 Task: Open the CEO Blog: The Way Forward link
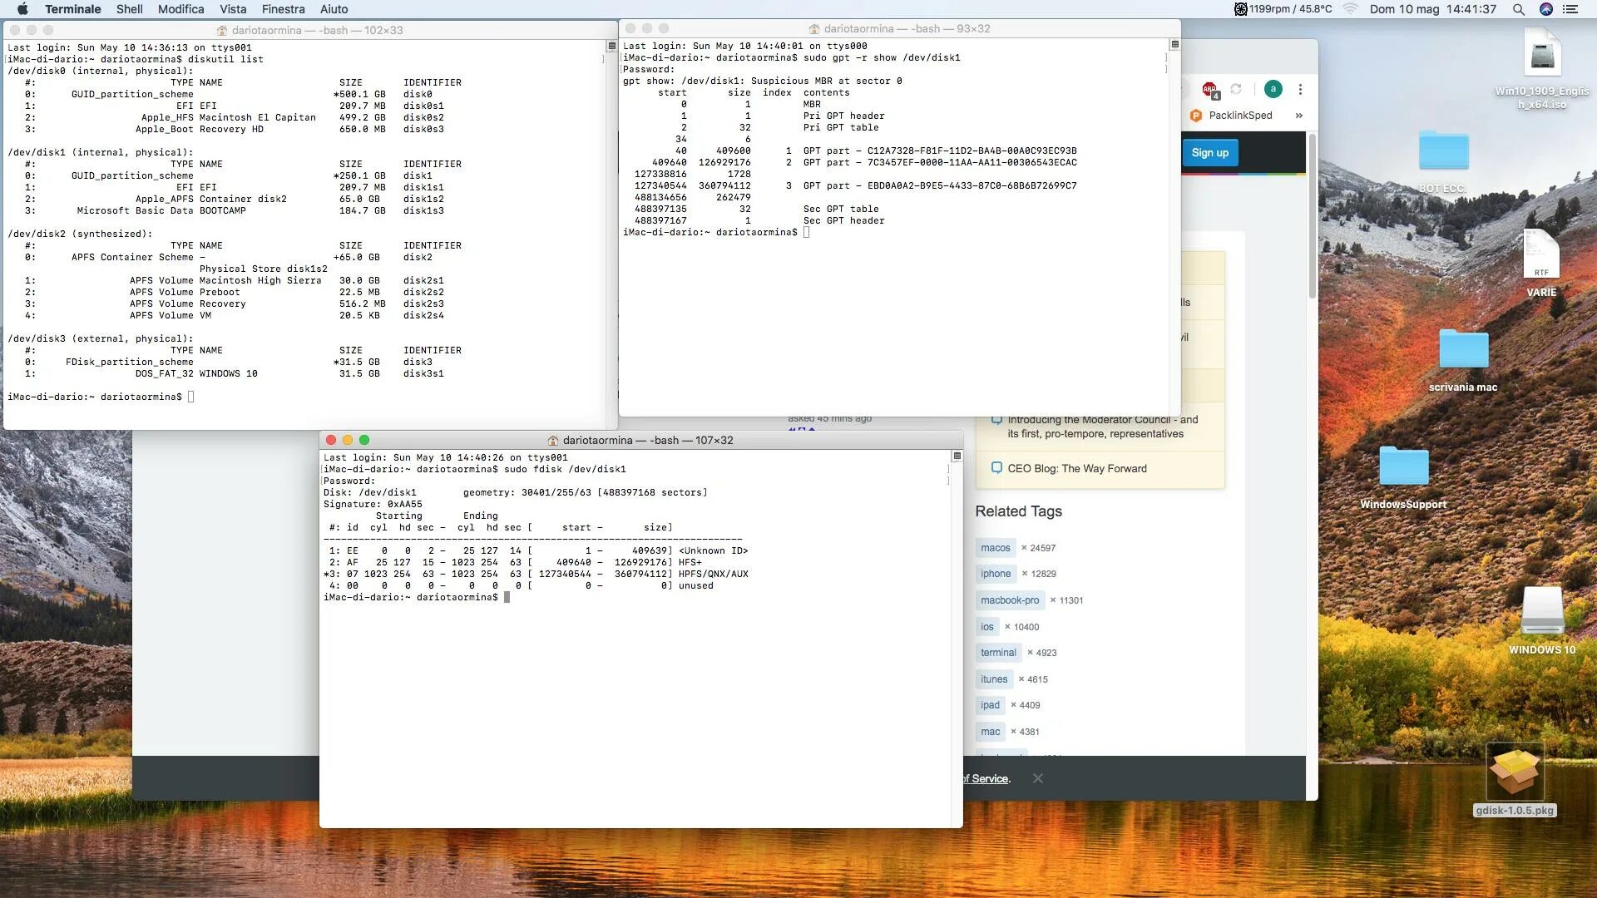click(x=1076, y=469)
